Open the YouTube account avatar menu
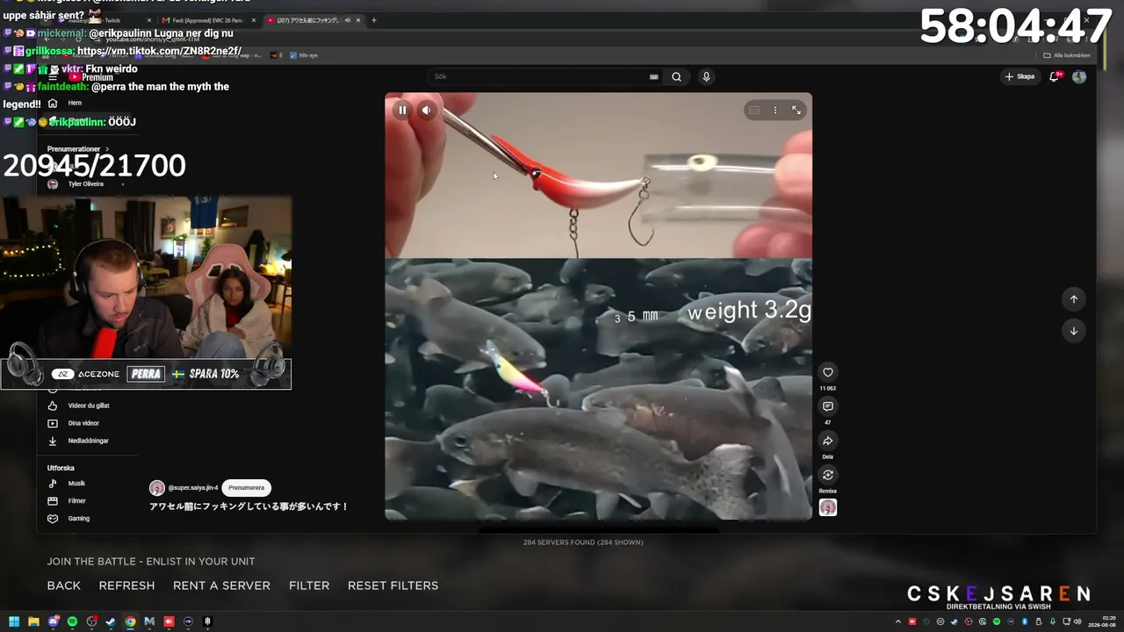 tap(1079, 76)
